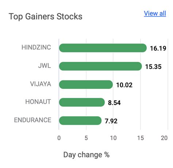
Task: Select the VIJAYA stock label
Action: click(41, 84)
